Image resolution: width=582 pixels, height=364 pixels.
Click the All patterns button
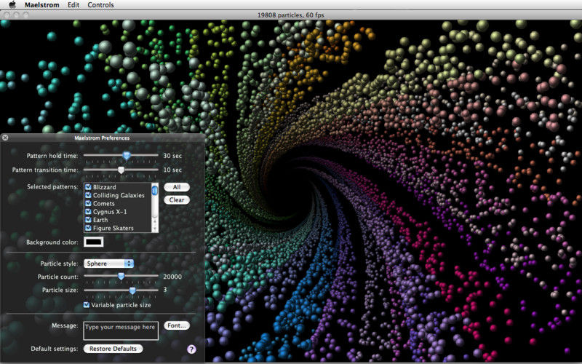pyautogui.click(x=177, y=187)
